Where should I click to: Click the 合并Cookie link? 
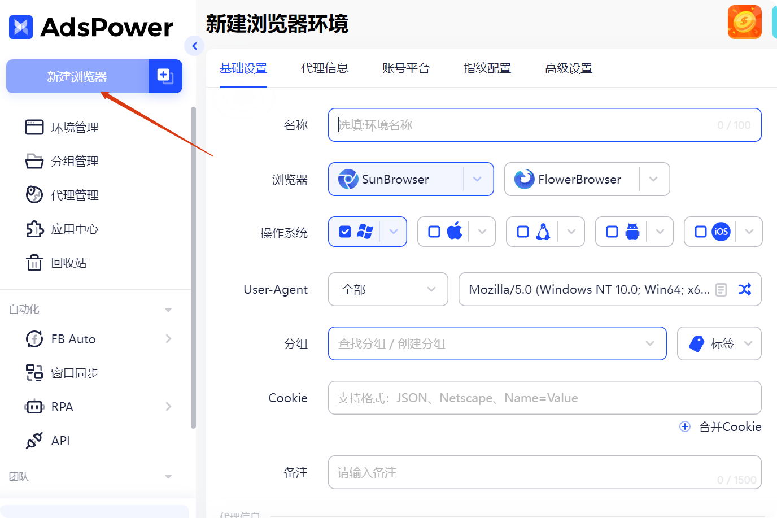coord(721,426)
